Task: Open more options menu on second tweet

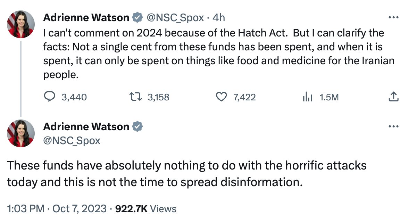Action: tap(393, 126)
